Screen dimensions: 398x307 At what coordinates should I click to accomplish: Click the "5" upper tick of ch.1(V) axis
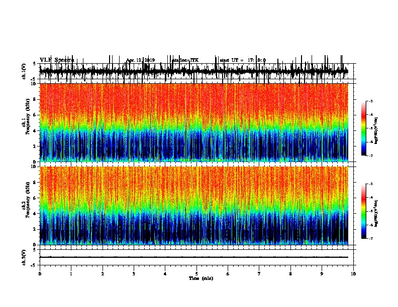(34, 64)
